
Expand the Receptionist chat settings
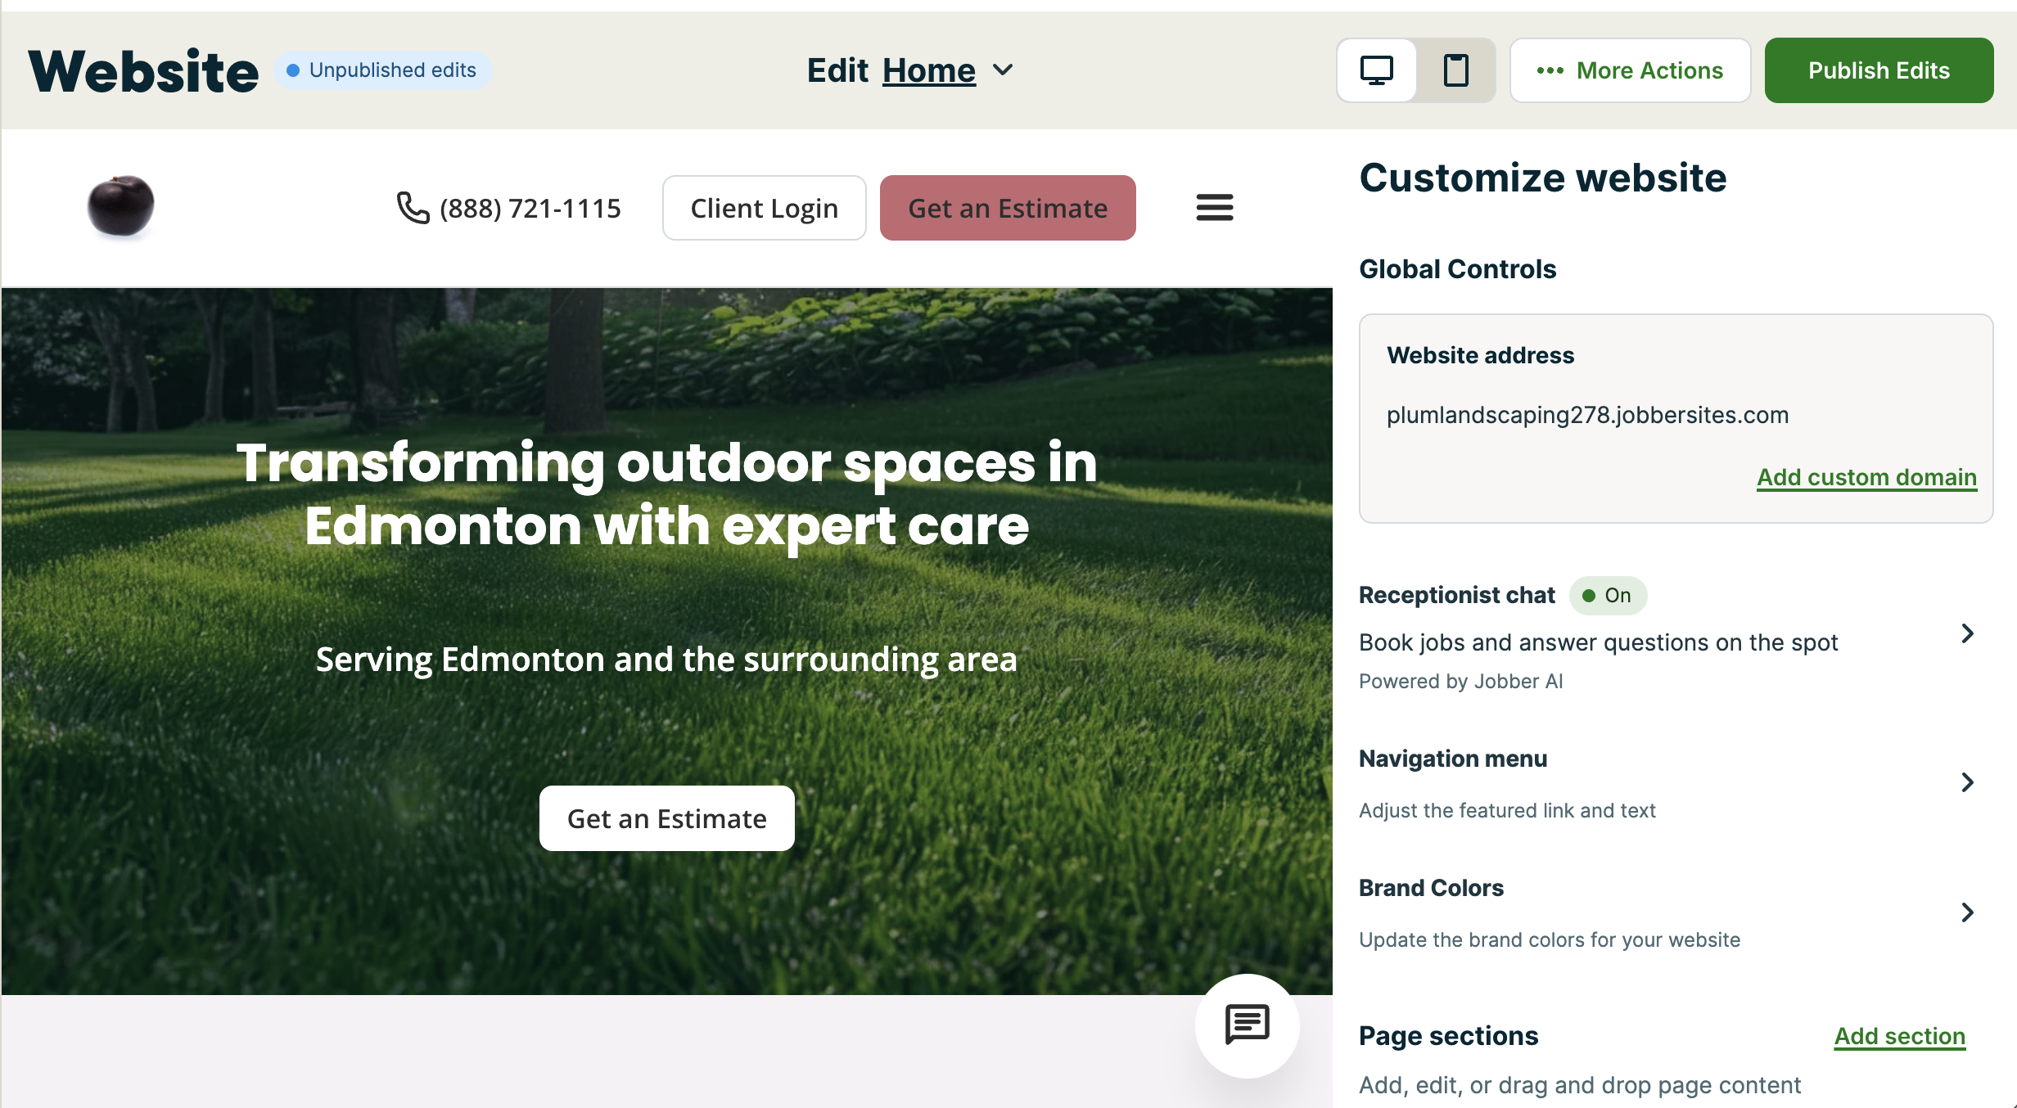(x=1967, y=633)
